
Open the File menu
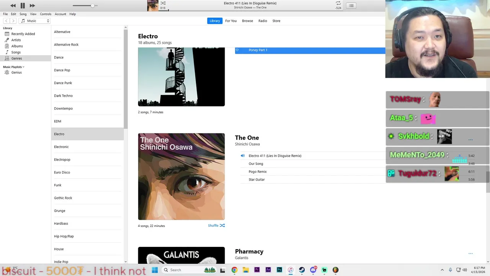(5, 14)
